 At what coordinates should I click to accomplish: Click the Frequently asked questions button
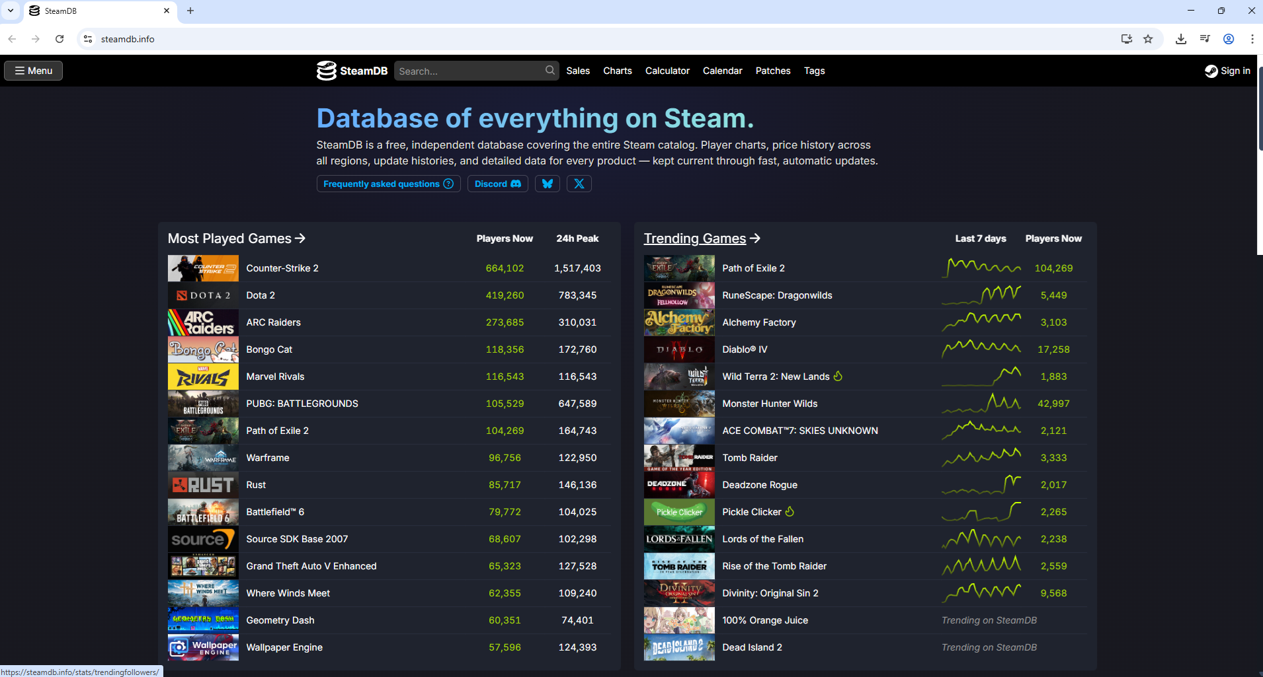(x=388, y=184)
